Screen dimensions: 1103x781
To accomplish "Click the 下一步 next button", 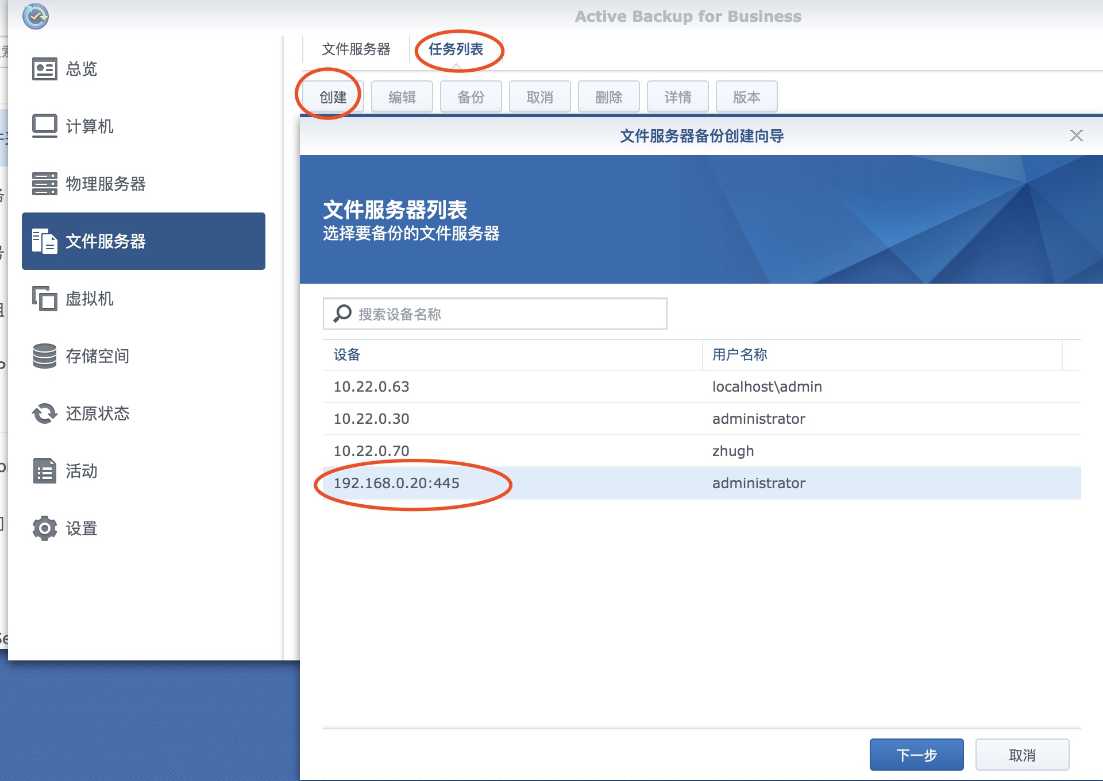I will click(917, 755).
